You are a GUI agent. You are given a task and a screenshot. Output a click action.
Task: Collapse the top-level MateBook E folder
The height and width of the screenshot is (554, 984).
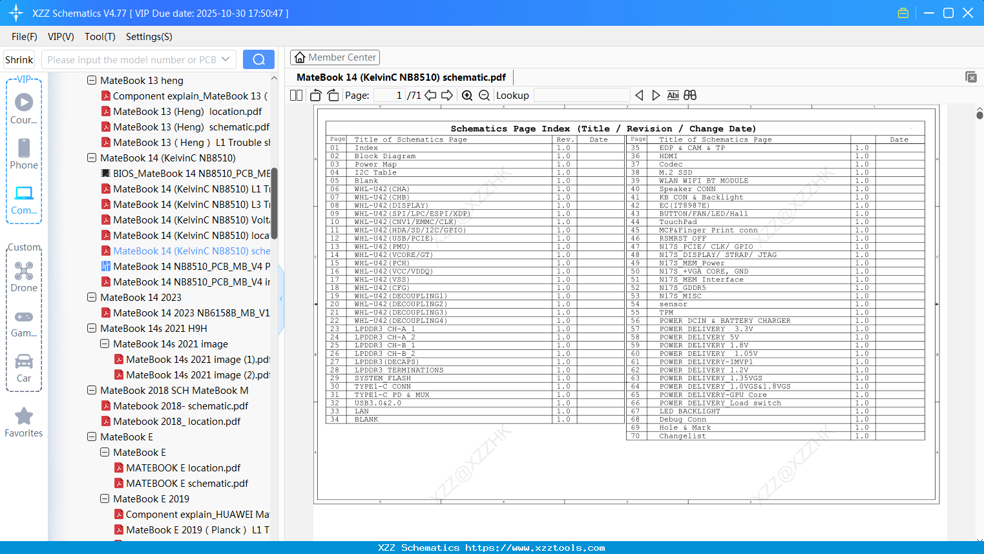click(x=92, y=437)
